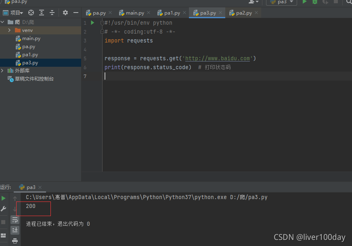Close the pa2.py tab

tap(256, 13)
